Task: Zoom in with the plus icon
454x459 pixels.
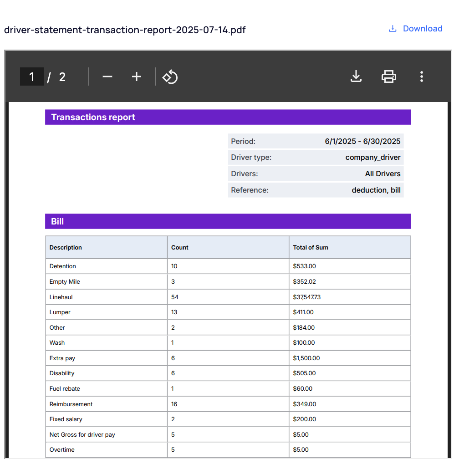Action: tap(137, 76)
